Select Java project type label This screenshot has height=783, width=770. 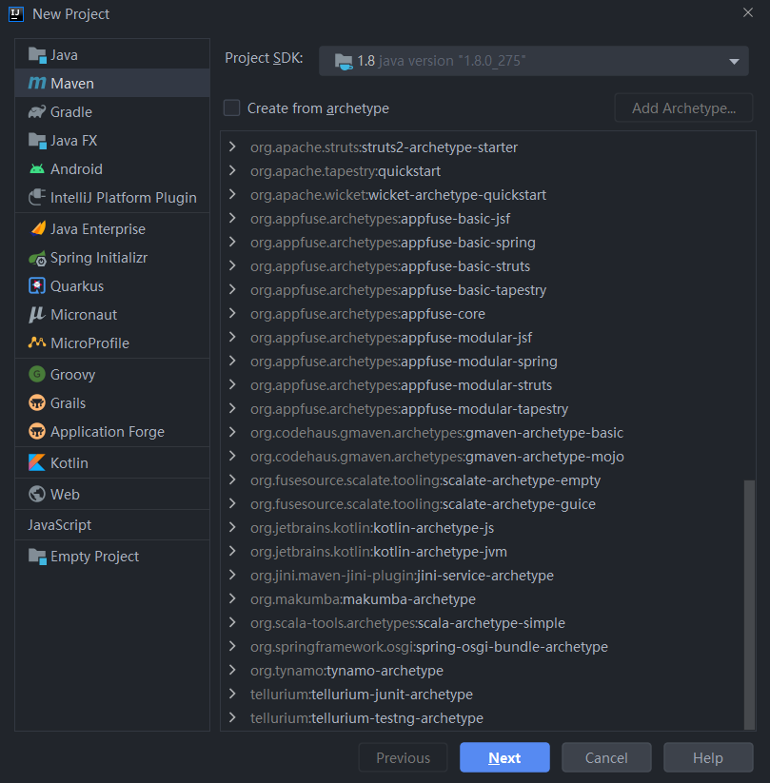point(64,55)
